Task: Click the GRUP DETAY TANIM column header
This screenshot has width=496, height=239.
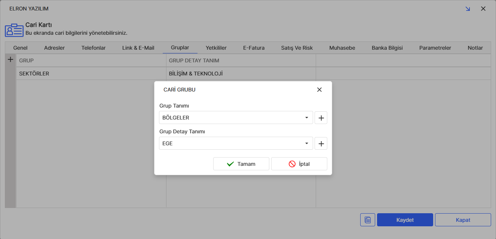Action: (x=194, y=60)
